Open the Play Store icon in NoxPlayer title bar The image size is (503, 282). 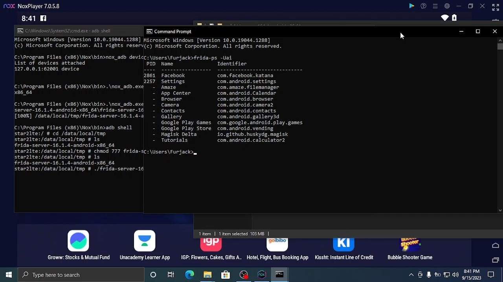click(411, 6)
